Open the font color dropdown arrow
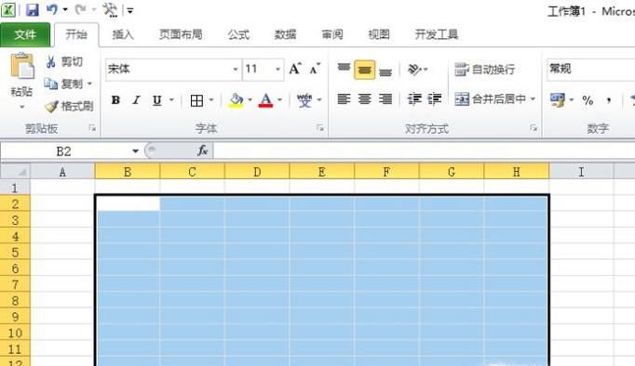635x366 pixels. tap(279, 99)
